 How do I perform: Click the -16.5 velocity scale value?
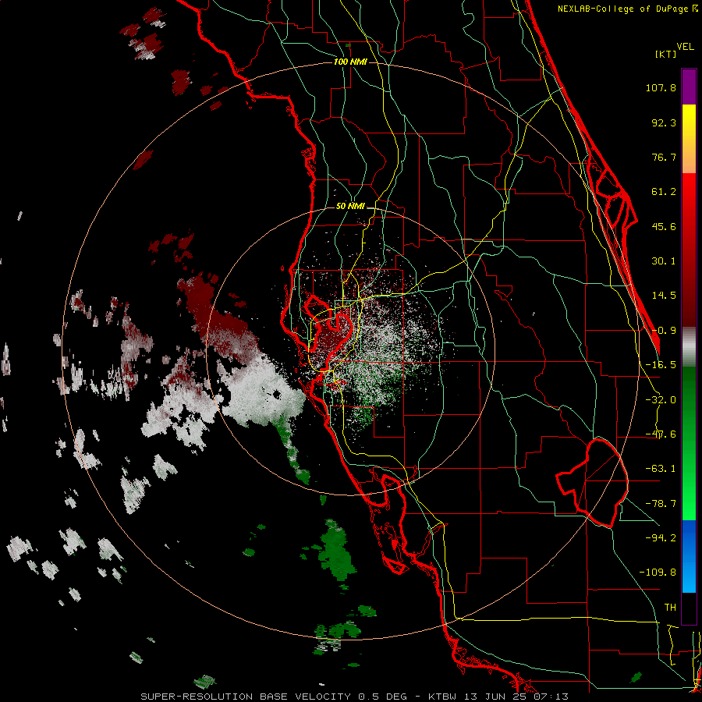(661, 365)
